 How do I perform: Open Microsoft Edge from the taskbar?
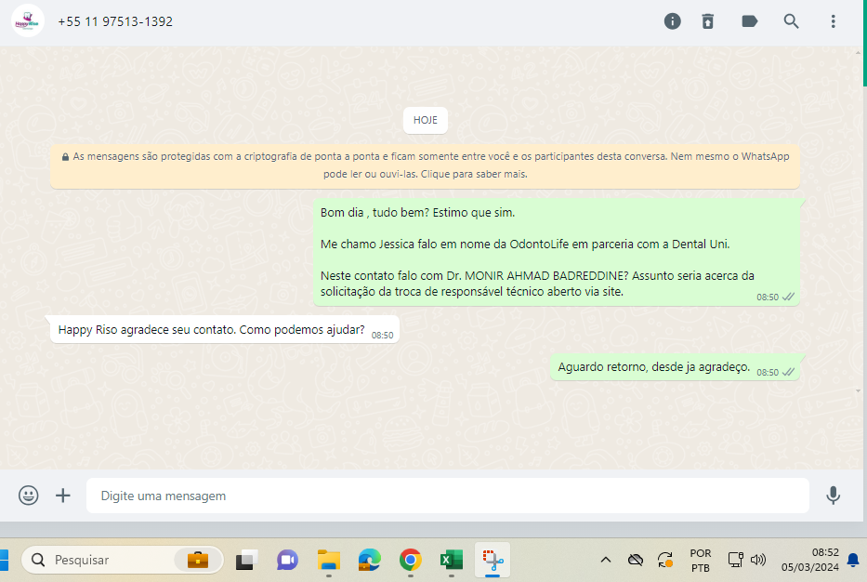(x=369, y=560)
